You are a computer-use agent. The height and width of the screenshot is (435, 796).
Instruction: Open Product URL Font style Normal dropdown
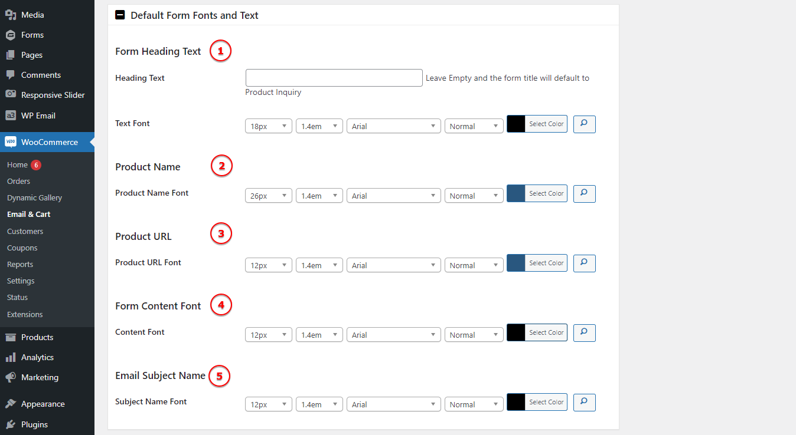pos(474,265)
